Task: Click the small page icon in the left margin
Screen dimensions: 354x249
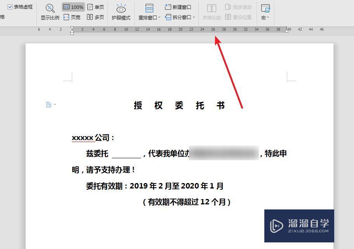Action: 49,104
